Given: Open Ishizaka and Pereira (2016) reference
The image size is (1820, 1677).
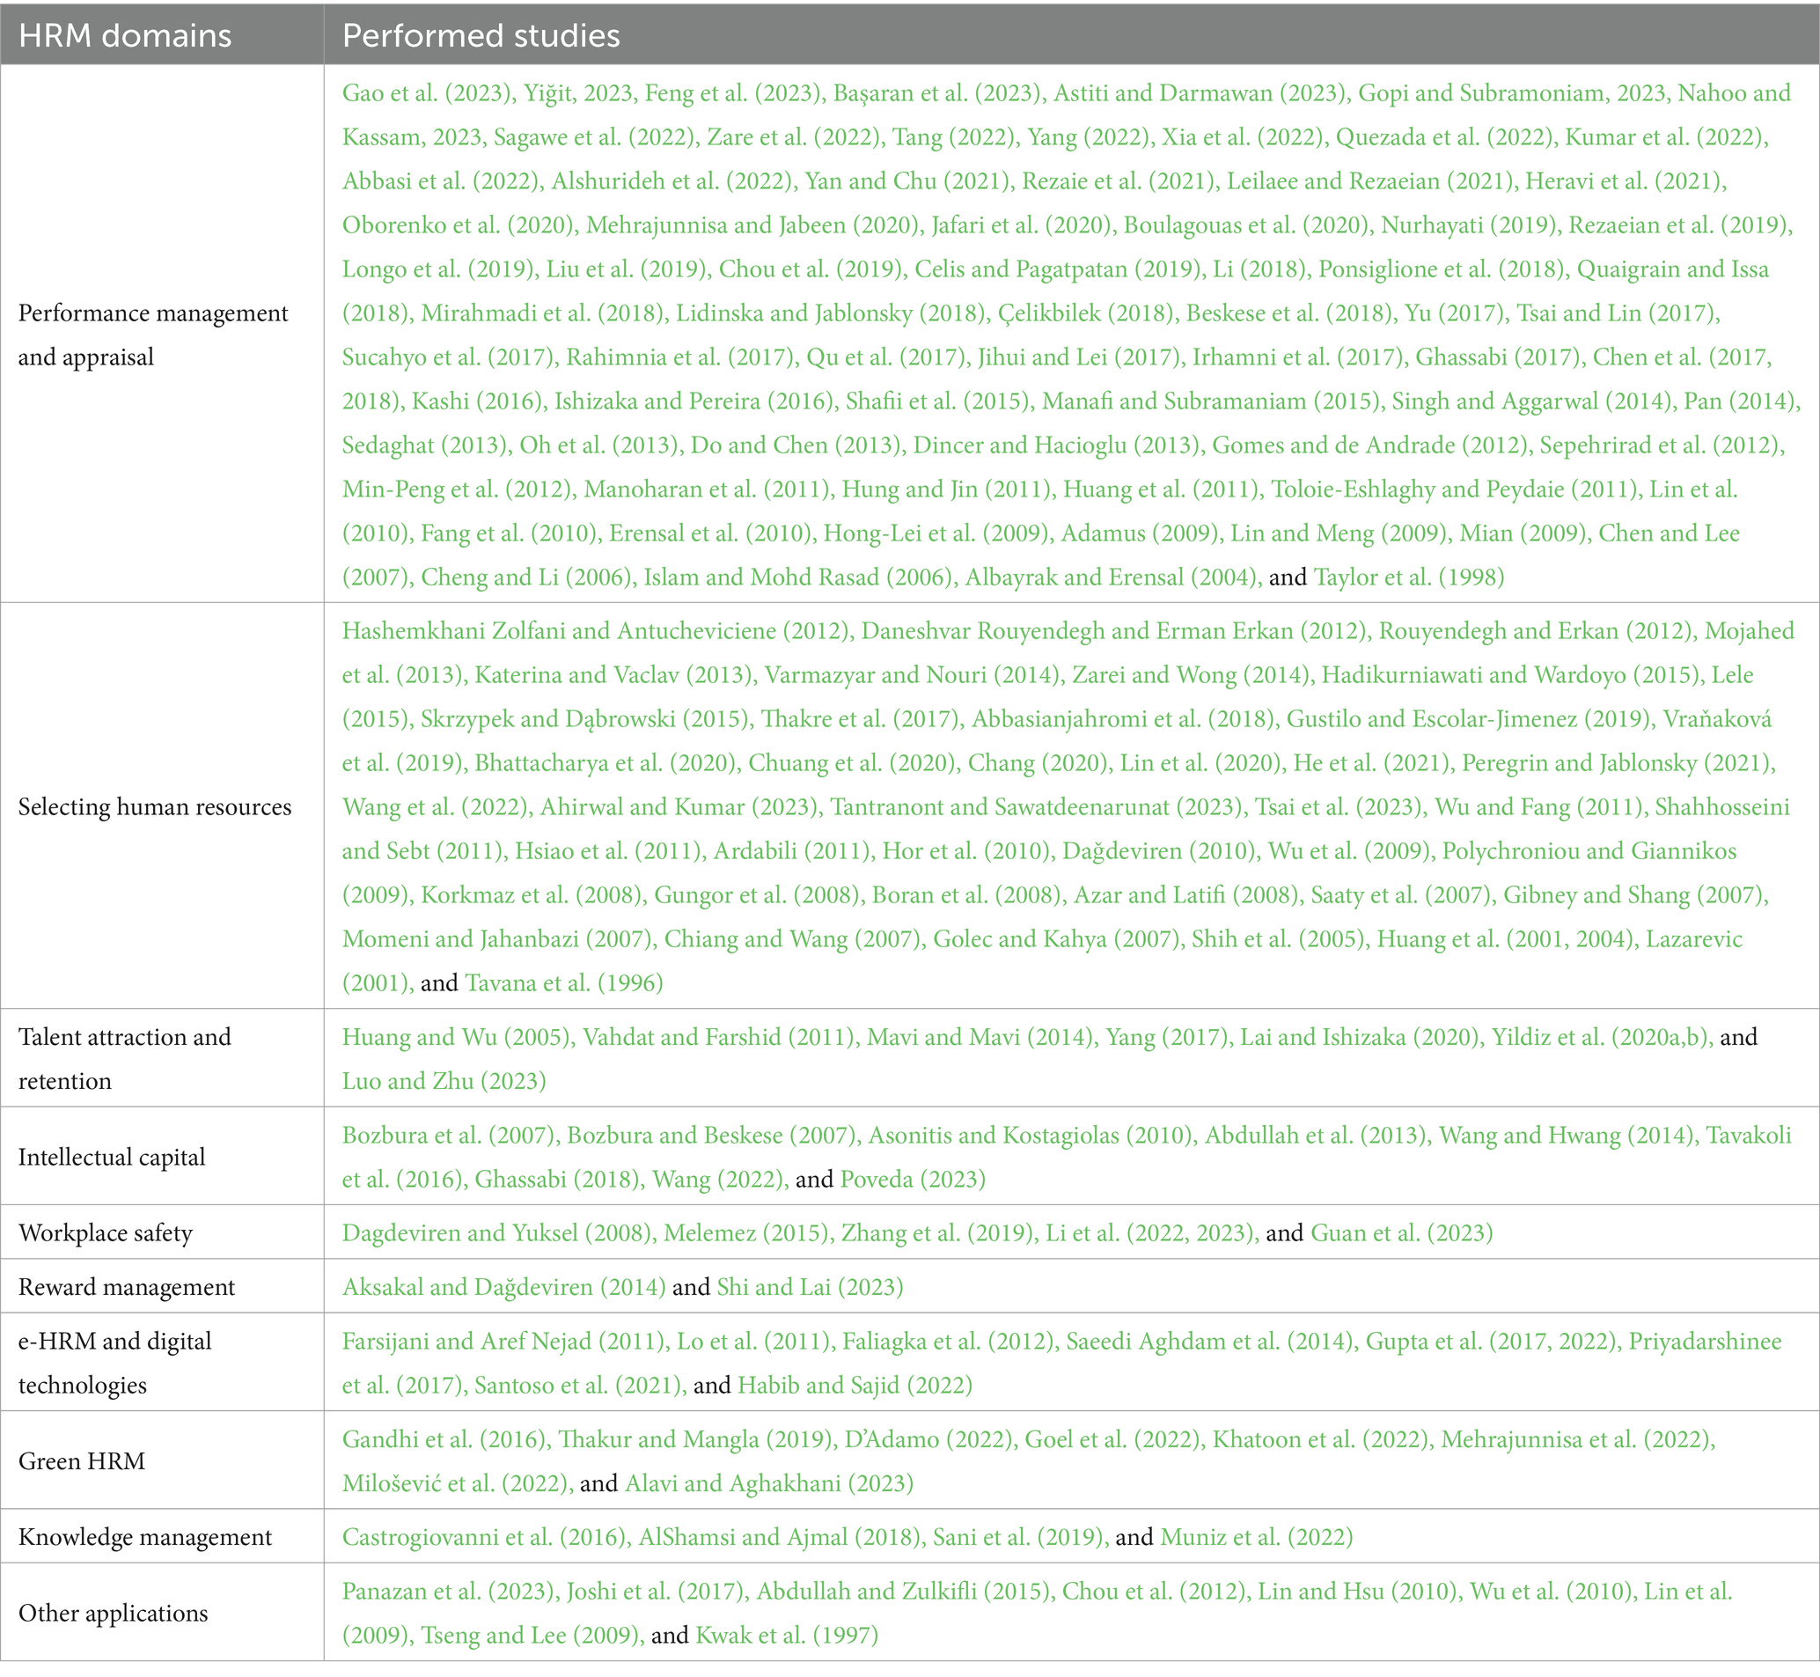Looking at the screenshot, I should (694, 401).
